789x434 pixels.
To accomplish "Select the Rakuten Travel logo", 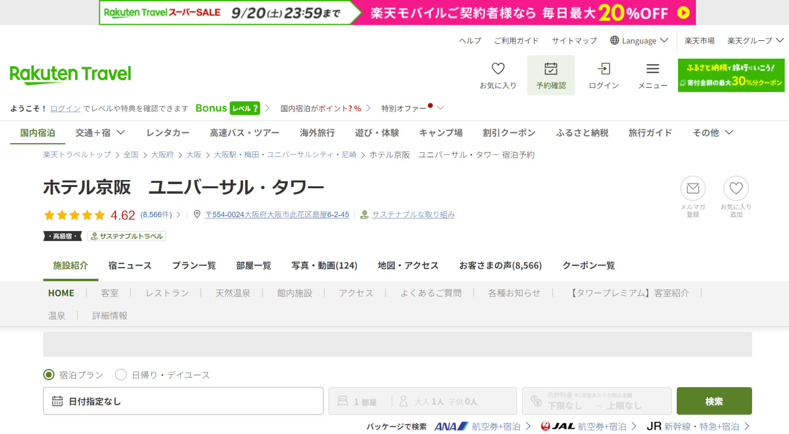I will (70, 74).
